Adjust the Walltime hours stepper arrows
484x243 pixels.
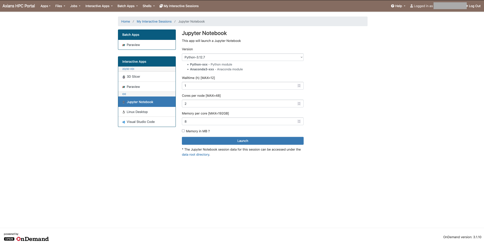[299, 86]
